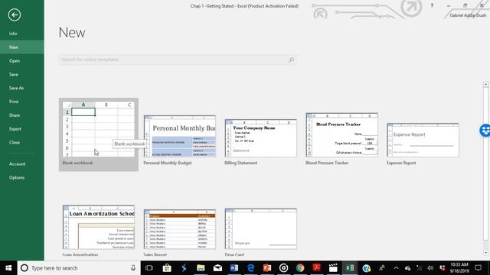Viewport: 490px width, 275px height.
Task: Open the Personal Monthly Budget template
Action: [x=180, y=136]
